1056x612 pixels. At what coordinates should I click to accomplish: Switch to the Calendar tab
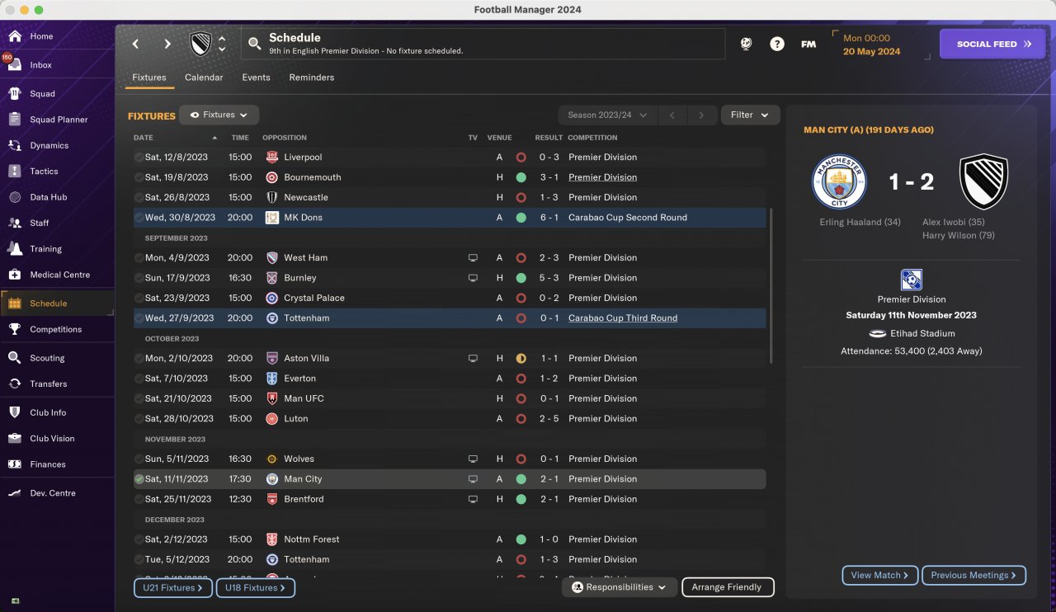204,78
